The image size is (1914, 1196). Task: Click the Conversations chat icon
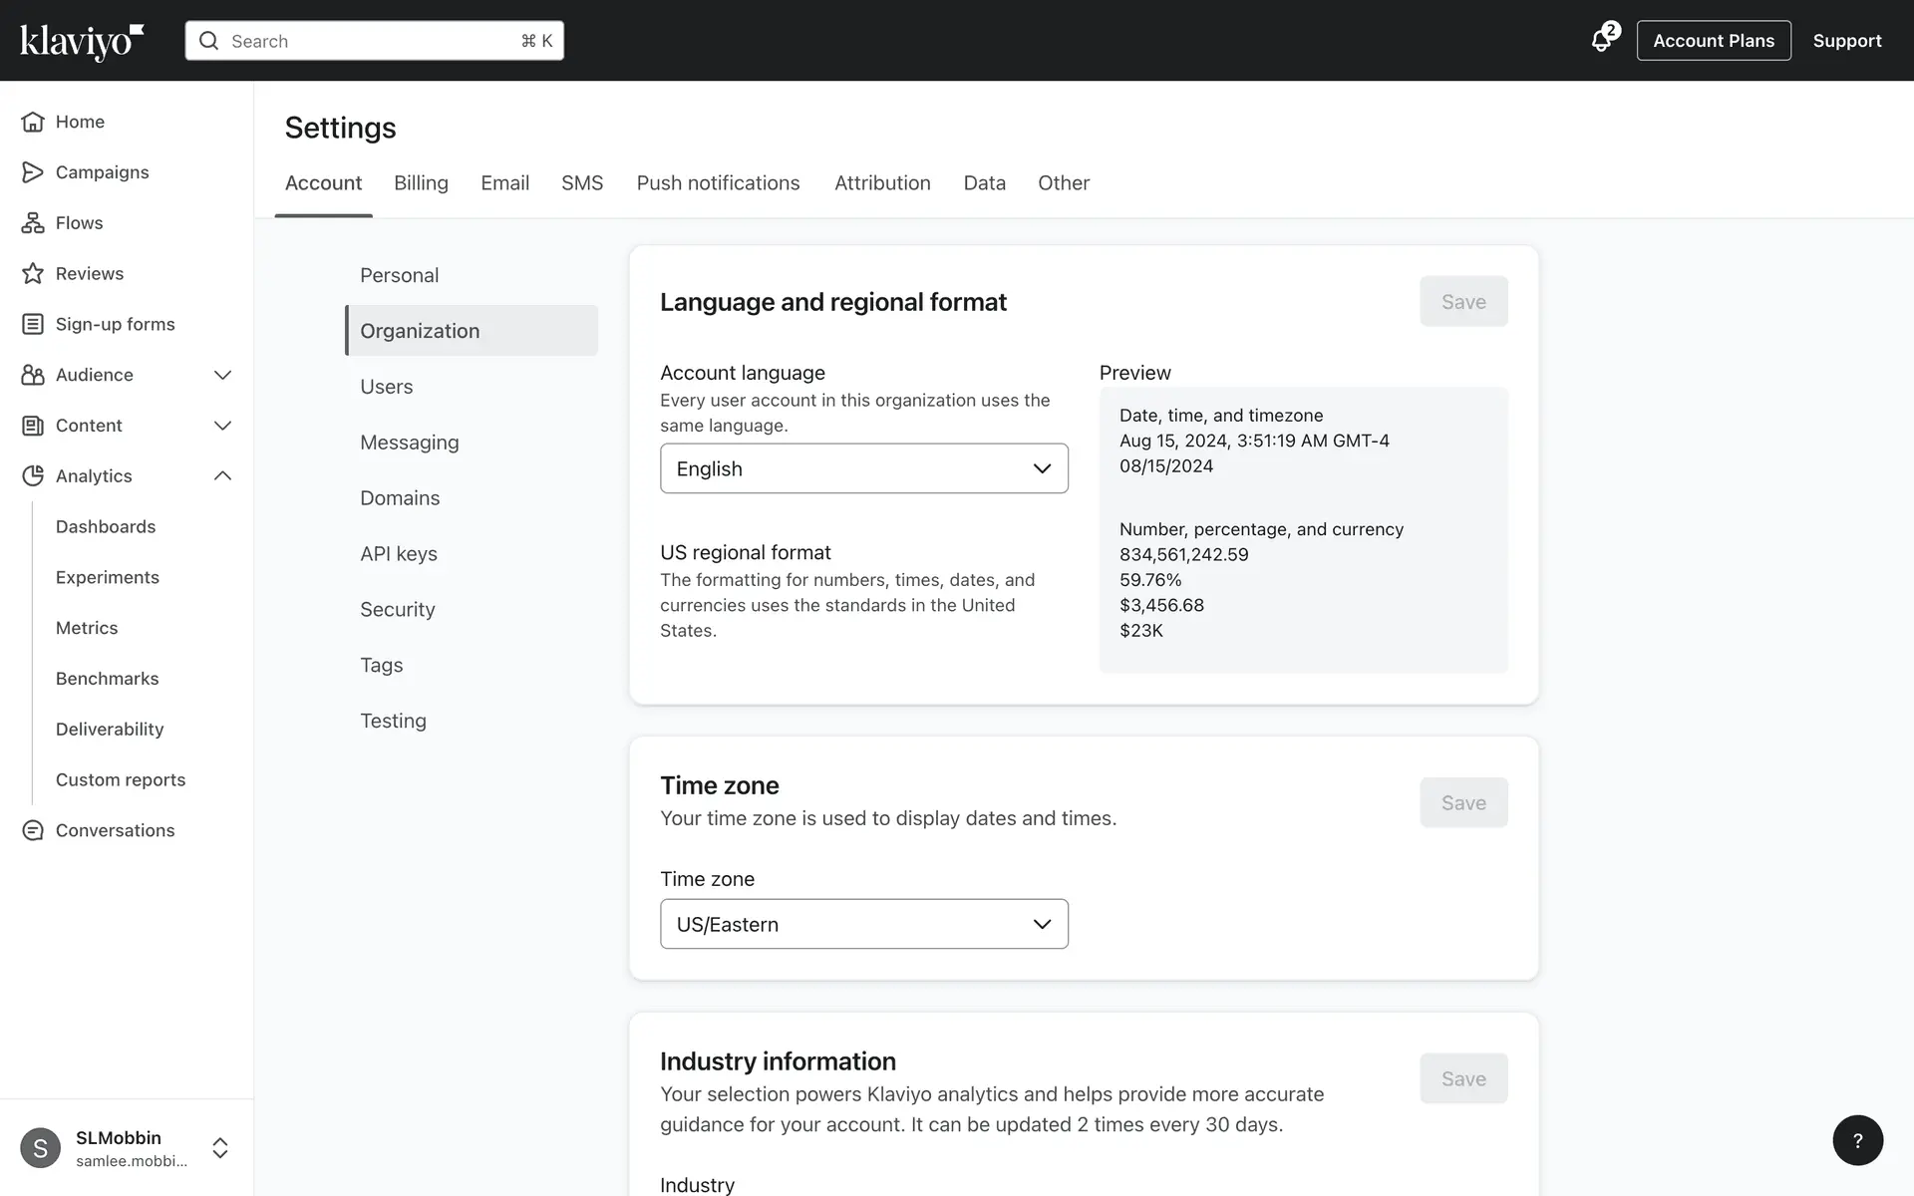click(x=33, y=830)
